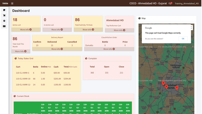
Task: Click More info under Total Sold Qty Till Date
Action: coord(88,29)
